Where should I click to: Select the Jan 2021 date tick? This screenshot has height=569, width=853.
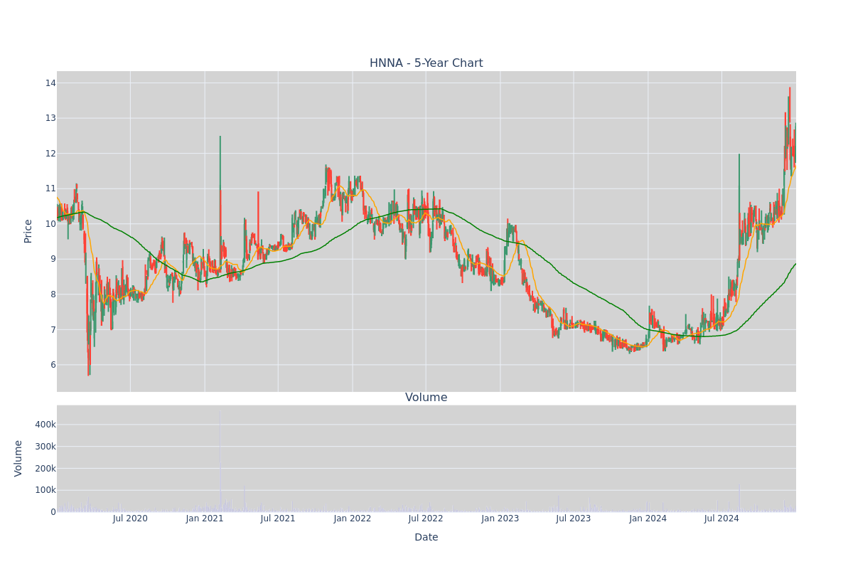tap(205, 519)
